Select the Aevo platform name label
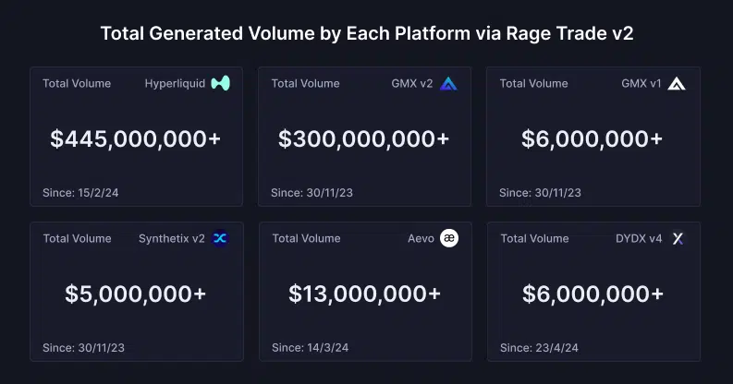 [x=421, y=238]
